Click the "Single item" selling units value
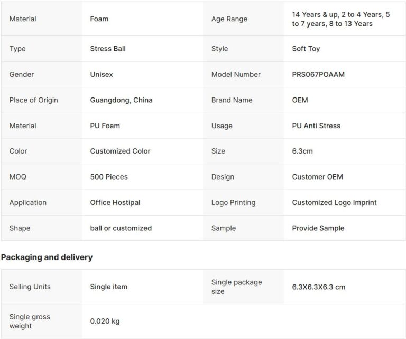Viewport: 406px width, 339px height. point(108,287)
